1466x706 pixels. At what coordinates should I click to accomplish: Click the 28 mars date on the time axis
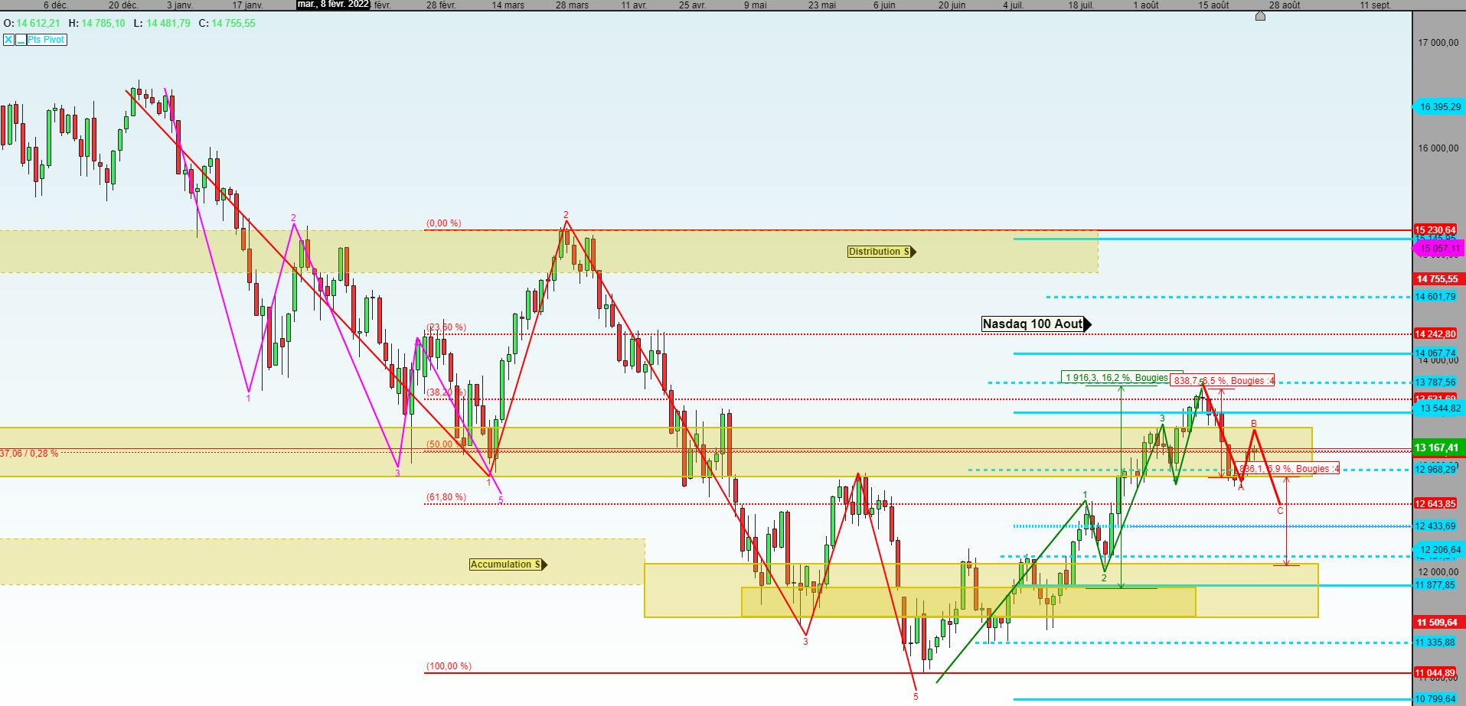[573, 5]
